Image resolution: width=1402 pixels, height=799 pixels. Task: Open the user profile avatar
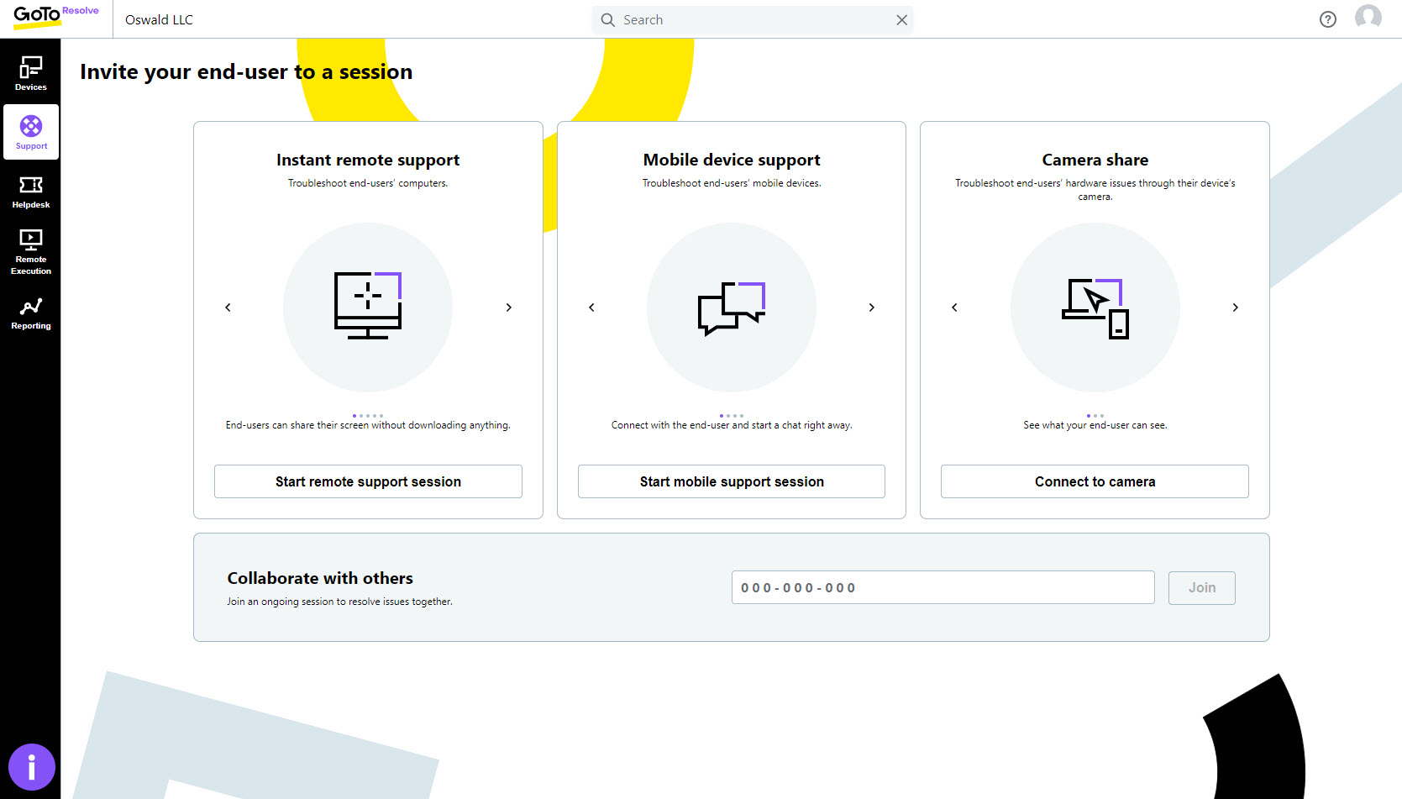pos(1368,18)
